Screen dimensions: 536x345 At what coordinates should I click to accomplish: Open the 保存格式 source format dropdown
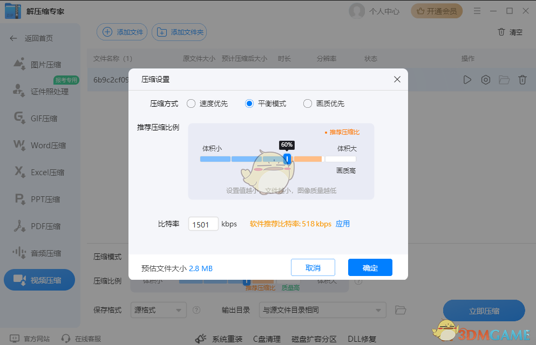click(158, 310)
